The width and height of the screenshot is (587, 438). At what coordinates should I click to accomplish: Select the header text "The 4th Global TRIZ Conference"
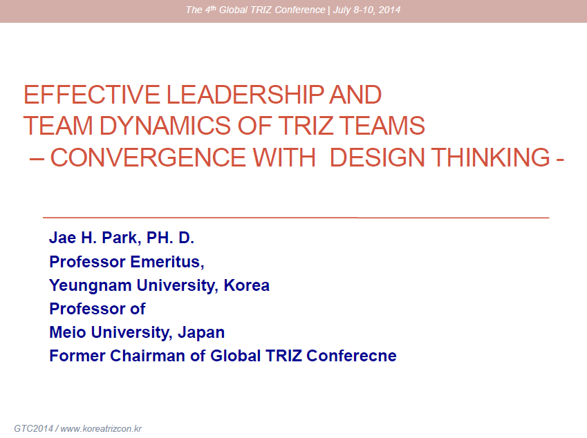pos(255,10)
